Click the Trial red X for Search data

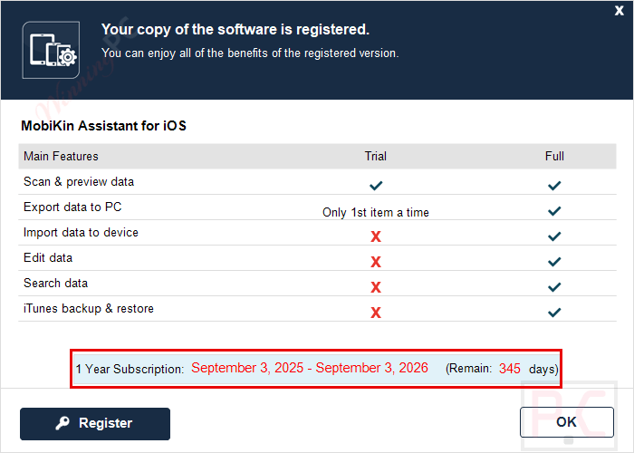tap(376, 287)
